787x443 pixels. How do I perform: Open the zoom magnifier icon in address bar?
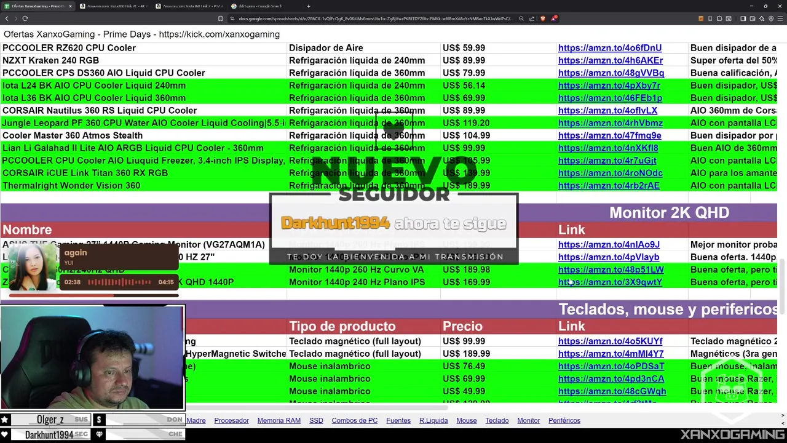[x=521, y=18]
